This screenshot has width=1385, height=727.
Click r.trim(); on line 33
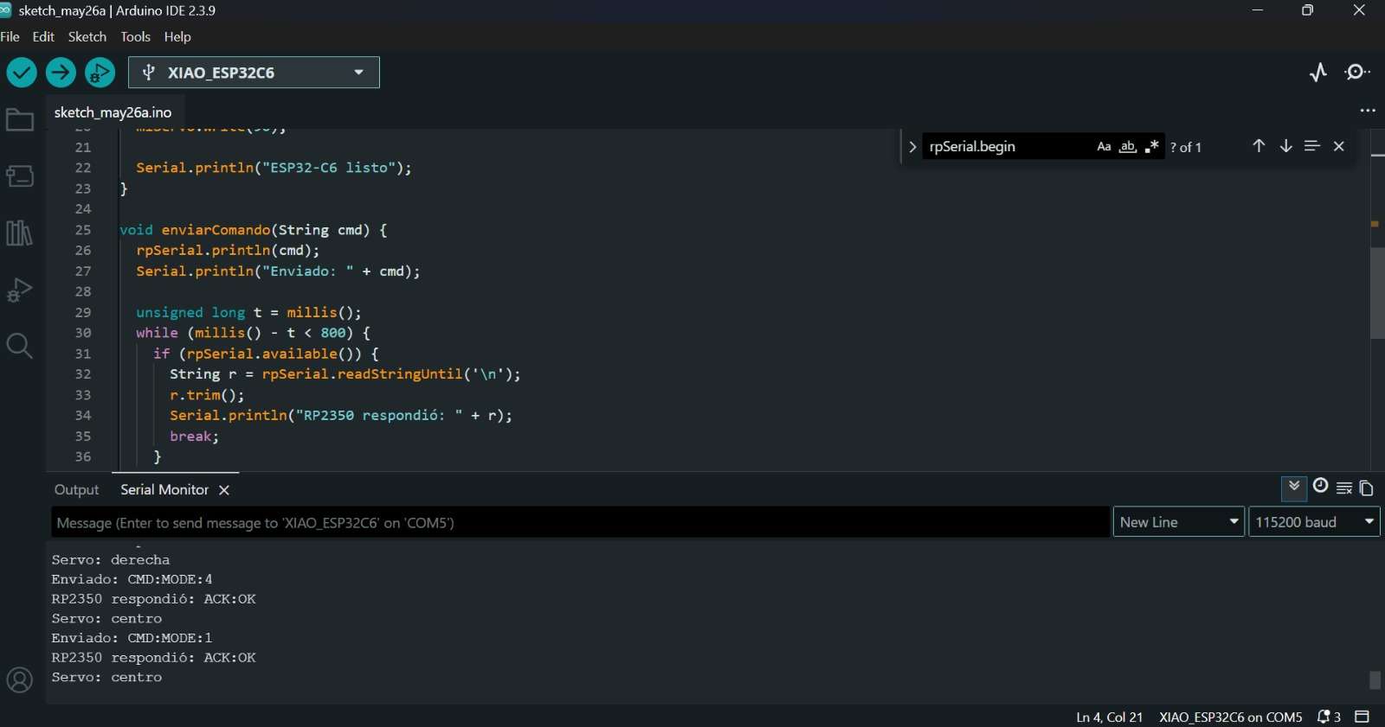207,395
